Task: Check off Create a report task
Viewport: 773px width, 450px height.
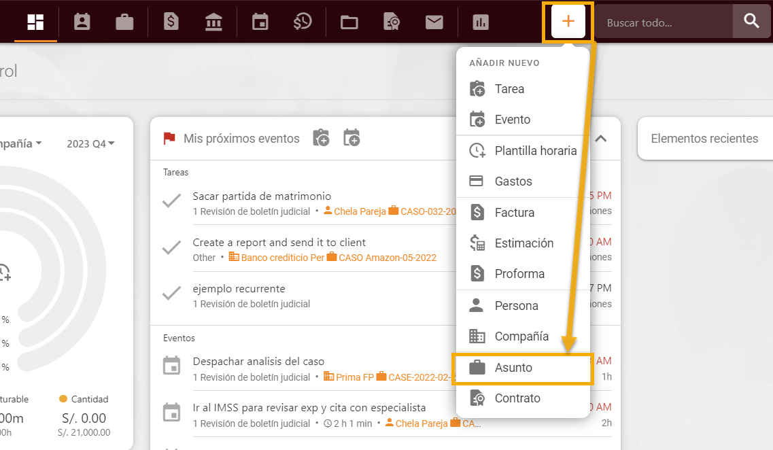Action: pyautogui.click(x=171, y=247)
